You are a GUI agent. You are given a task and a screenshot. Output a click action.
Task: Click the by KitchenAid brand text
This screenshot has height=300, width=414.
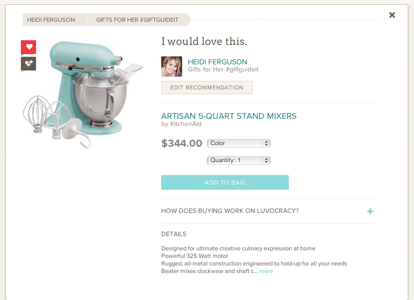pyautogui.click(x=181, y=124)
